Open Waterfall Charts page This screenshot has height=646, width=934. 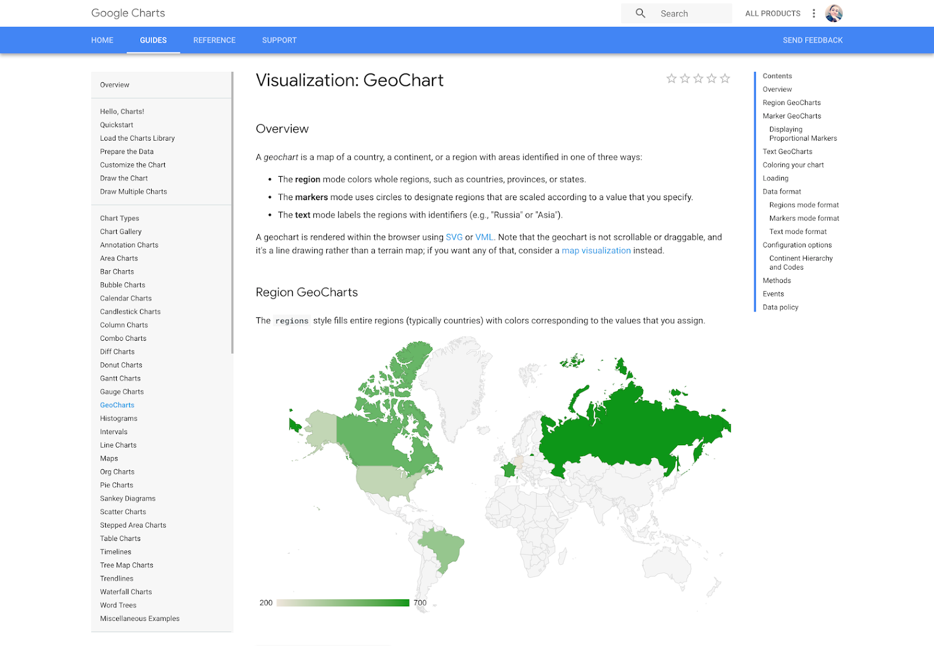(x=126, y=592)
